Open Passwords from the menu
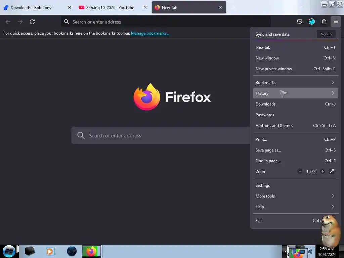 pyautogui.click(x=295, y=115)
